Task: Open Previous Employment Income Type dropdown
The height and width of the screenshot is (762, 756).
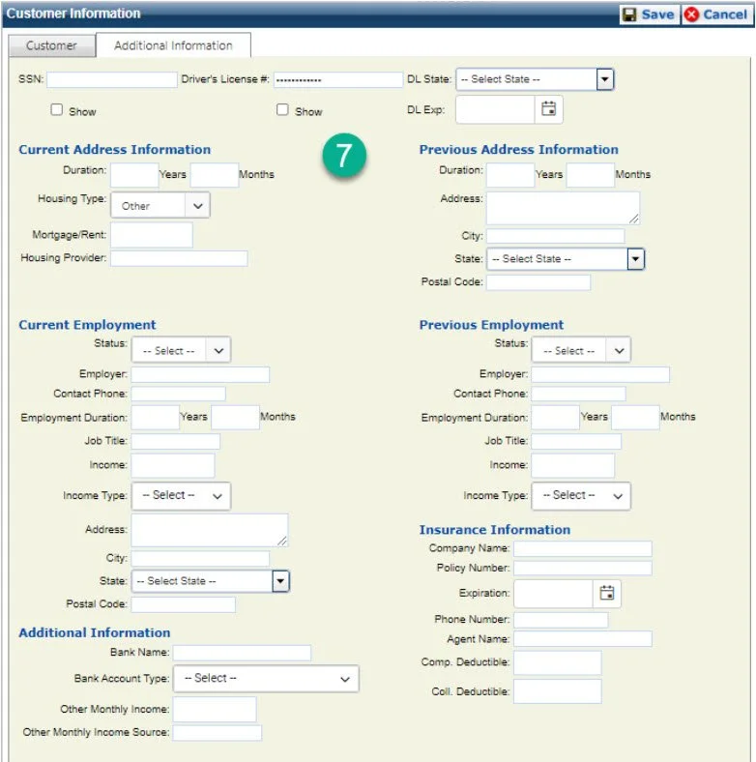Action: point(582,496)
